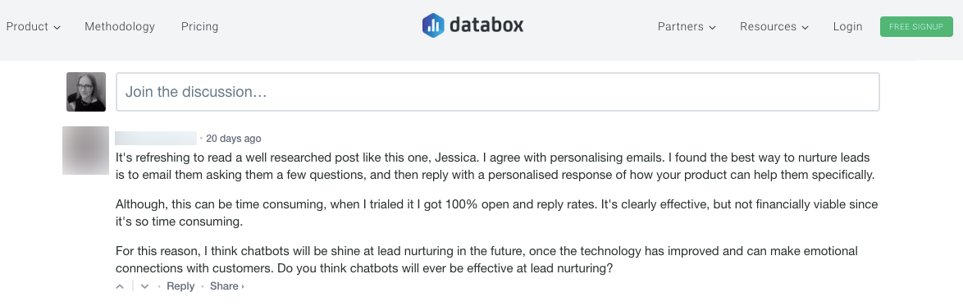Click the databox wordmark text

point(486,25)
